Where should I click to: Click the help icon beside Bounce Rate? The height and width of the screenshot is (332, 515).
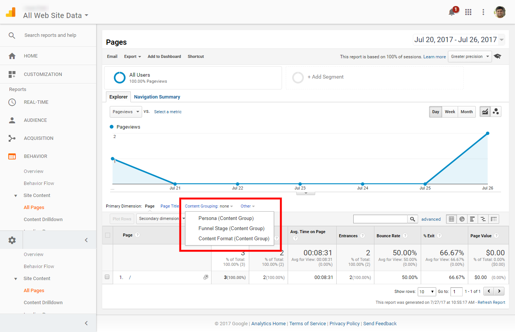click(405, 236)
